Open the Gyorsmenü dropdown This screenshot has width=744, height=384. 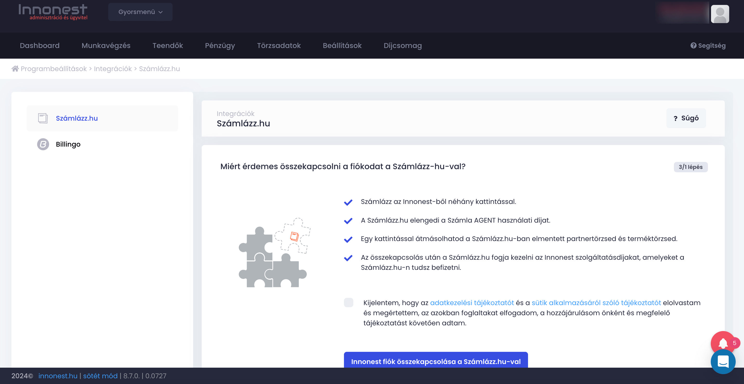click(140, 12)
